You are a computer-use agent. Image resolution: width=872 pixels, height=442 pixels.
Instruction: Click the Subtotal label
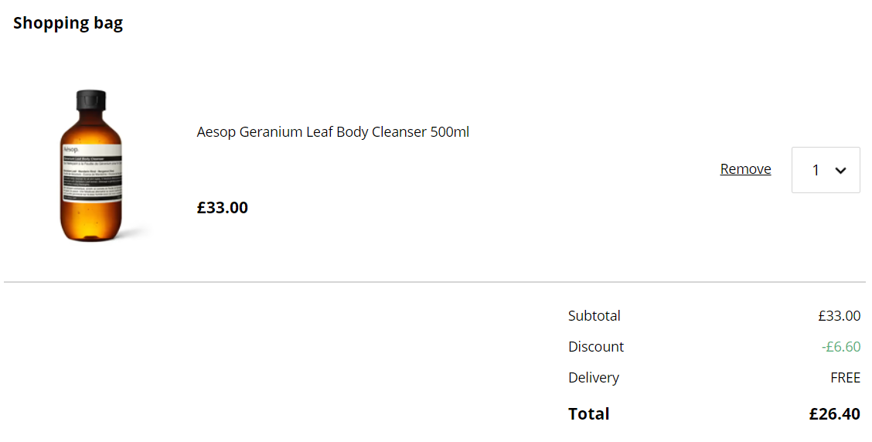click(x=594, y=315)
